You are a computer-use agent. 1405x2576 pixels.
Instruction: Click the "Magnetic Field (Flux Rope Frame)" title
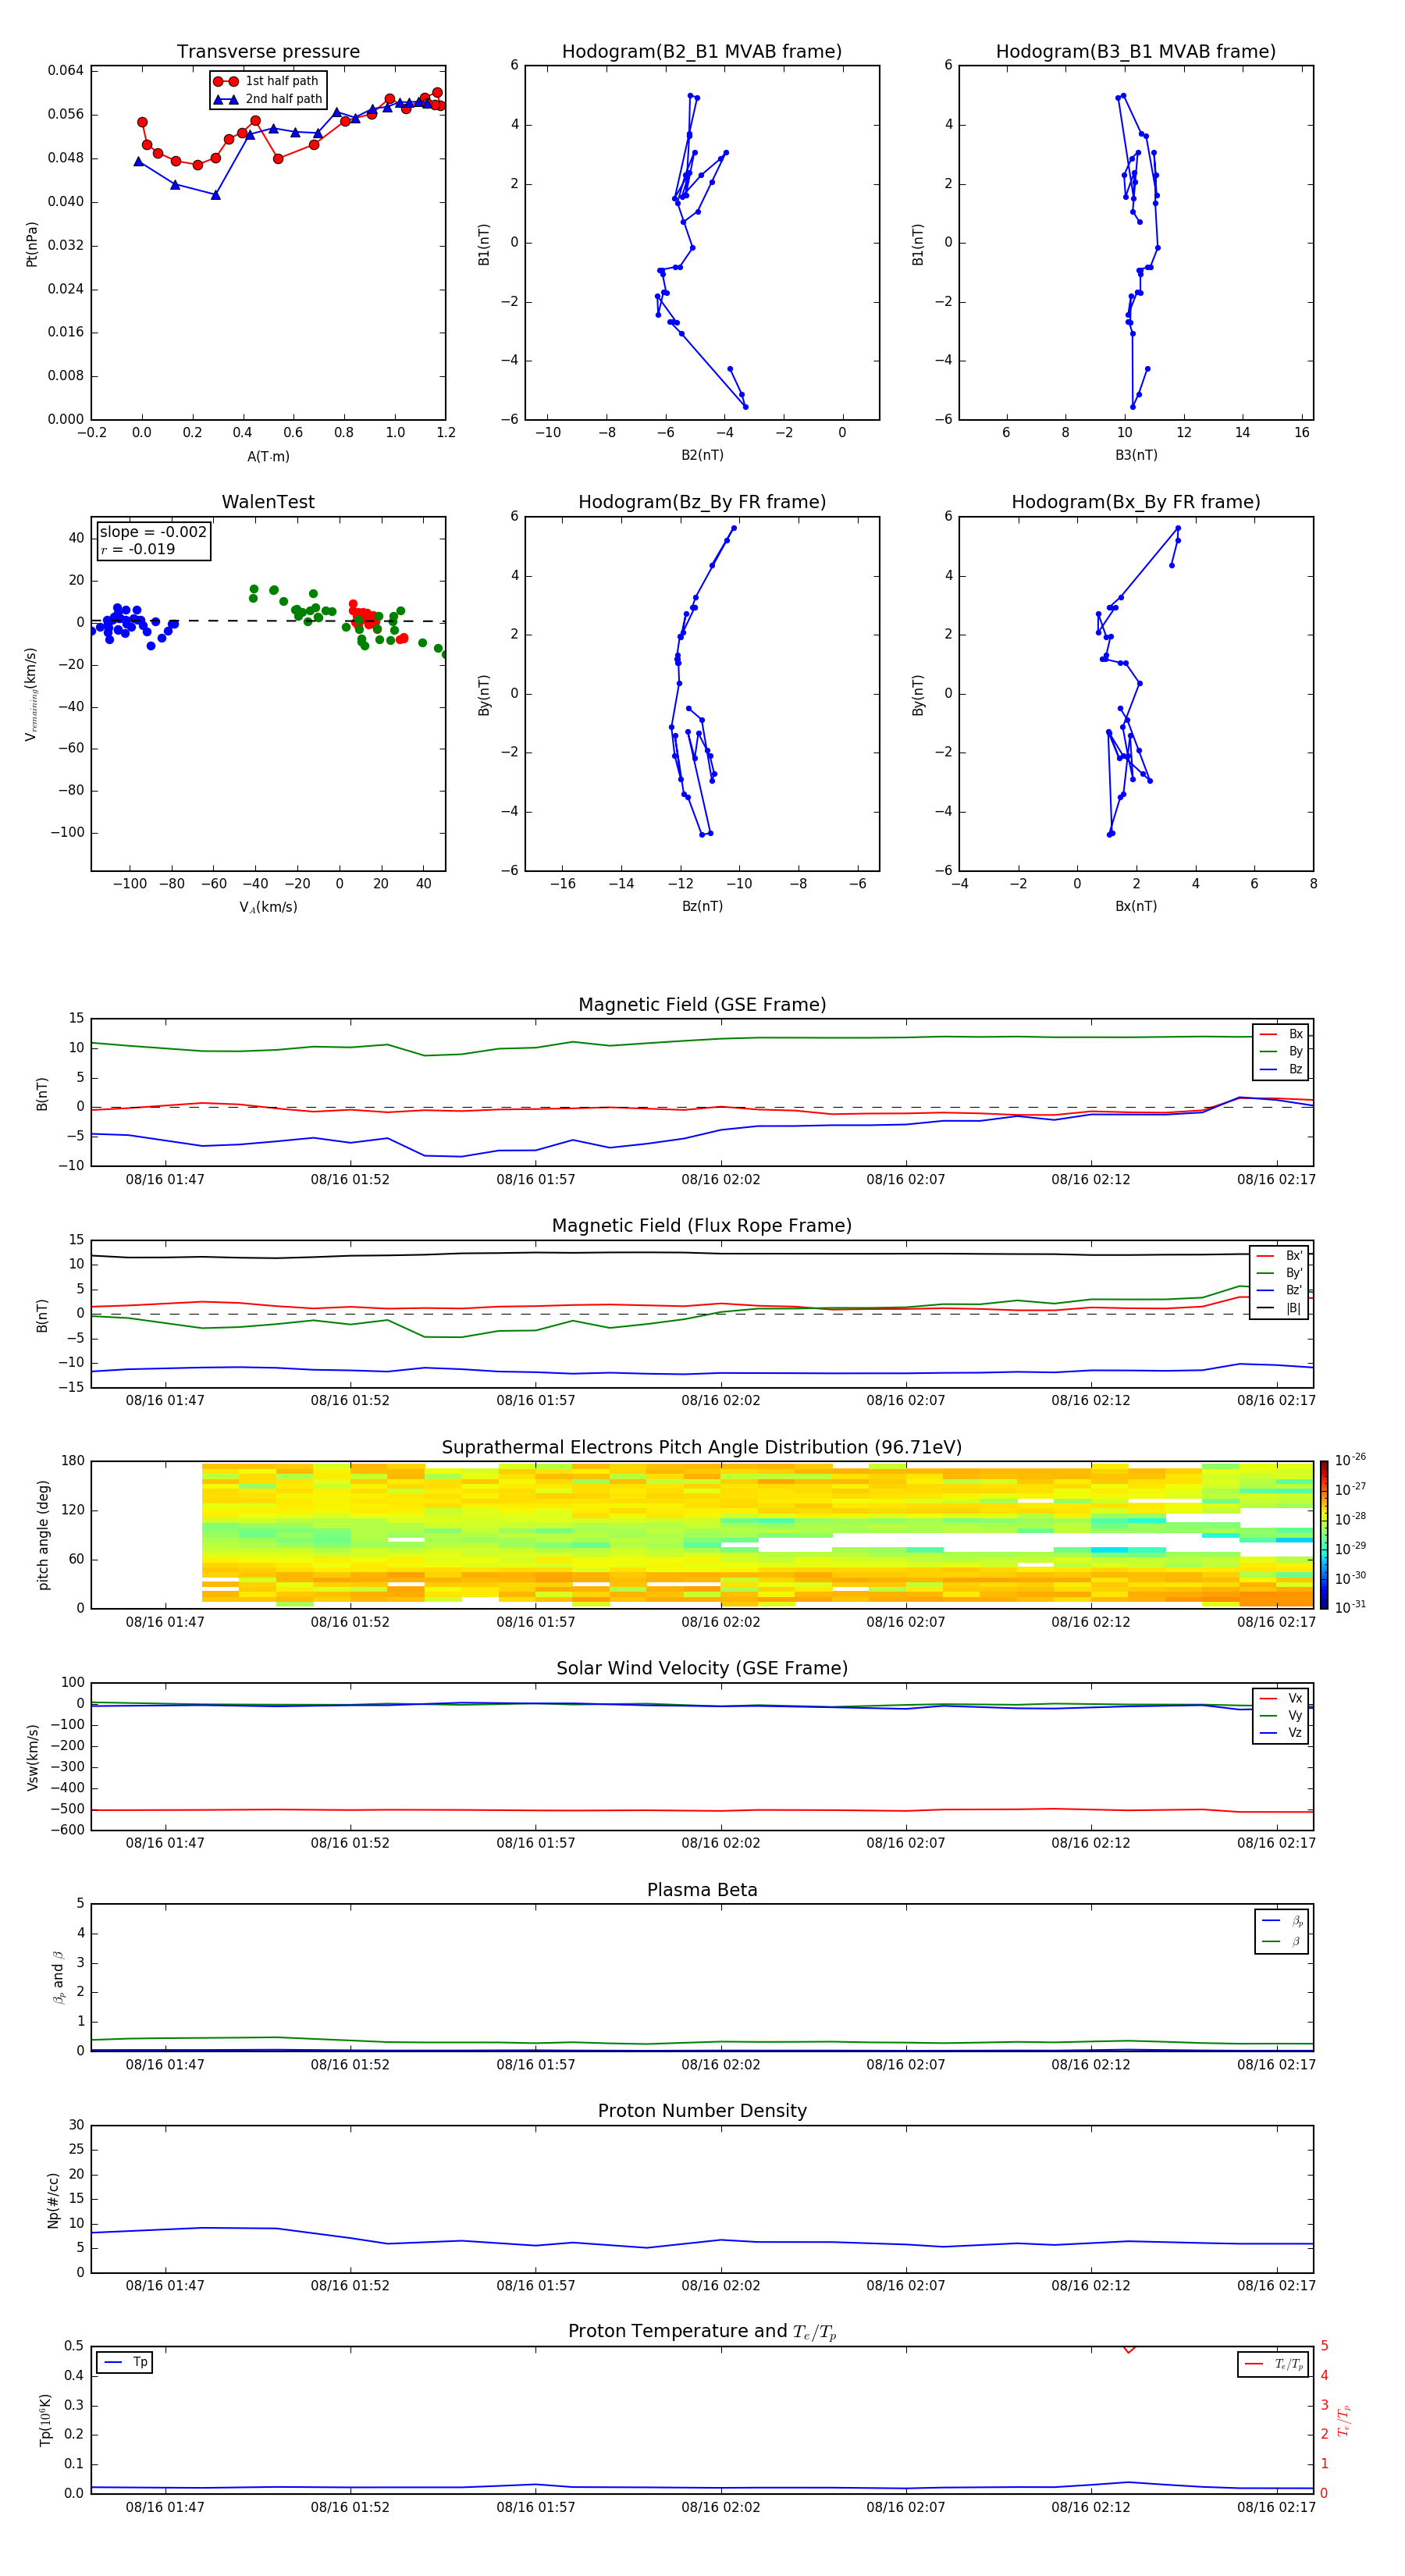coord(702,1226)
